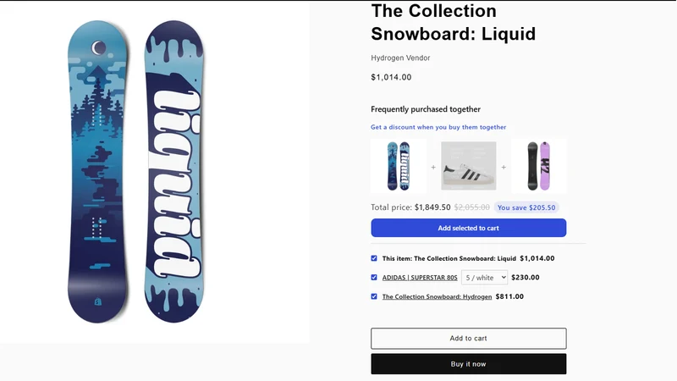Click the main Liquid snowboard product image
Image resolution: width=677 pixels, height=381 pixels.
click(x=136, y=172)
